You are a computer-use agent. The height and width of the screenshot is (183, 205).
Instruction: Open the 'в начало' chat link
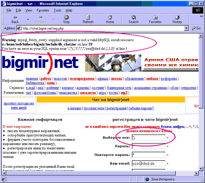coord(74,108)
